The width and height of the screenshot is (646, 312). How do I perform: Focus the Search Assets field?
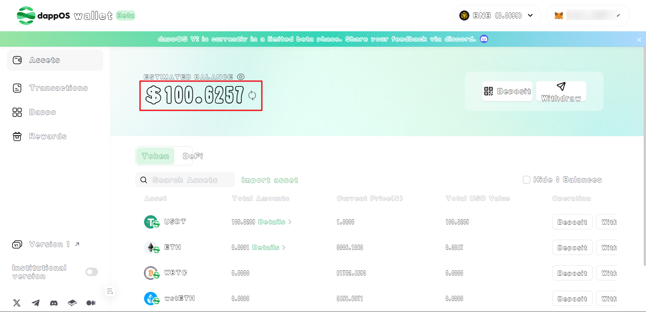185,180
